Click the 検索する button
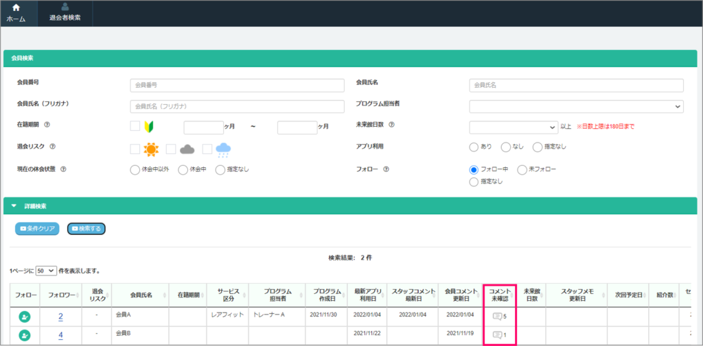The image size is (703, 346). click(x=86, y=228)
